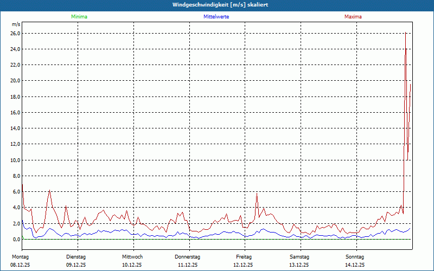Viewport: 434px width, 271px height.
Task: Click the Minima legend label
Action: coord(79,17)
